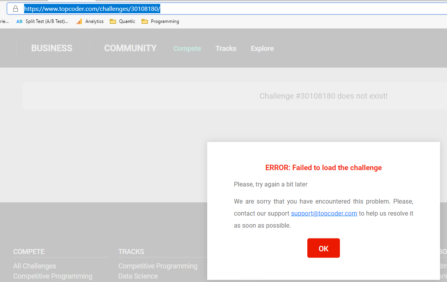Click 'Please, try again a bit later' text
This screenshot has width=447, height=282.
tap(270, 185)
